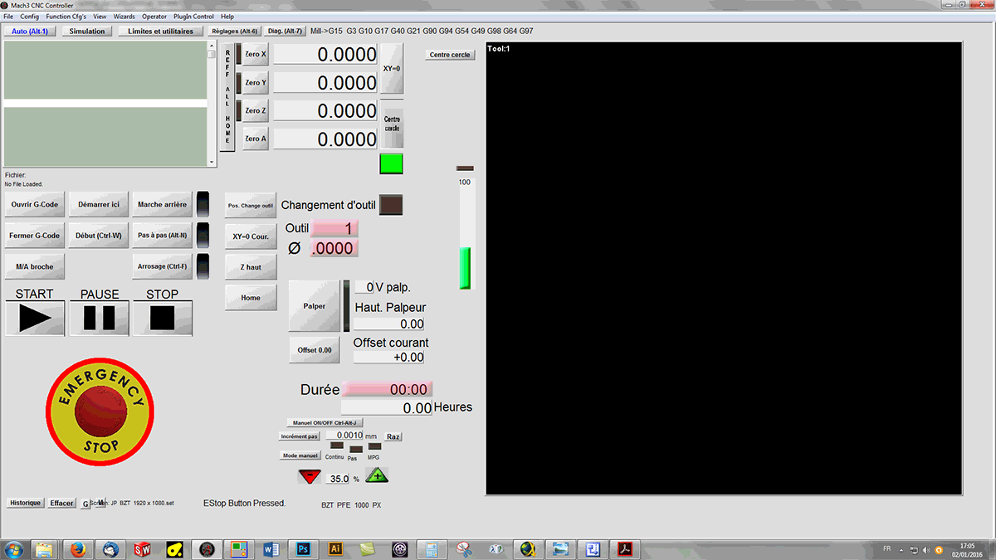Click the volume icon in system tray
Image resolution: width=996 pixels, height=560 pixels.
(x=926, y=549)
